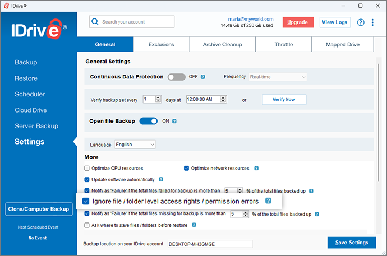
Task: Click help icon next to Update software automatically
Action: 161,179
